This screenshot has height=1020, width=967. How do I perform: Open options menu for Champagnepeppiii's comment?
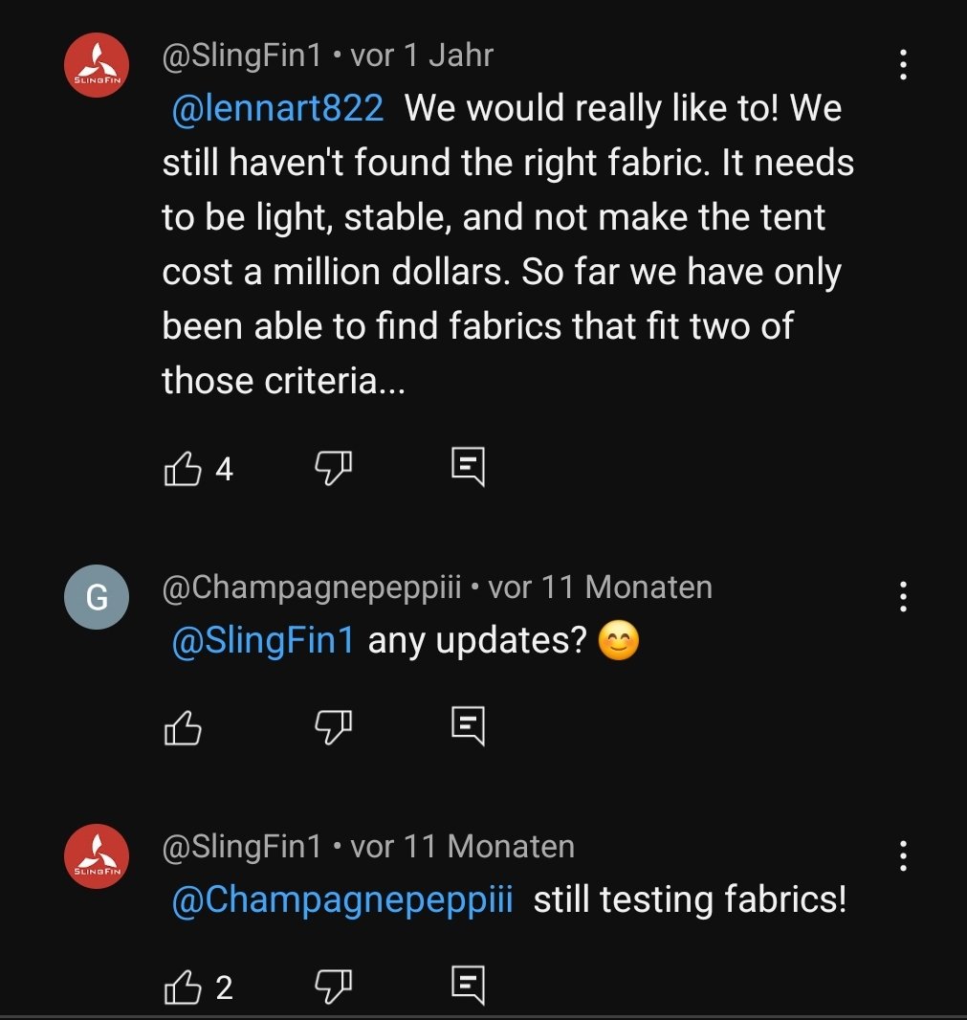[903, 596]
